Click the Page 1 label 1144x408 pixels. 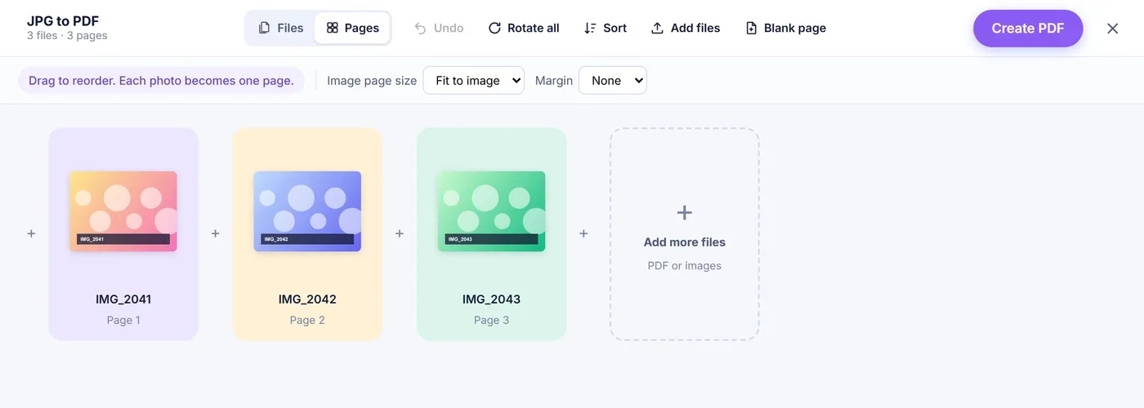123,320
